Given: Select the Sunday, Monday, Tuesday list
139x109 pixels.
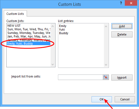Looking at the screenshot, I should click(x=29, y=33).
